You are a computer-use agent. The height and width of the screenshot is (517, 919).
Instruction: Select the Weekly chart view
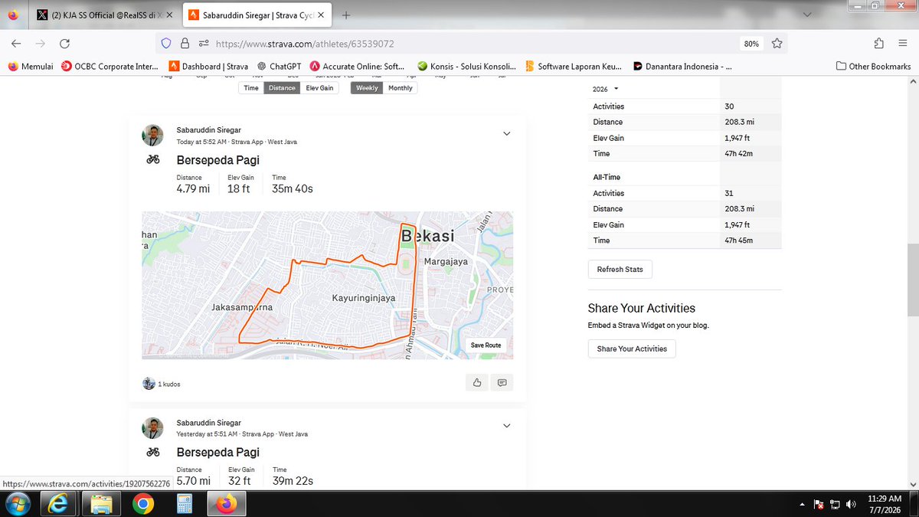pos(368,88)
